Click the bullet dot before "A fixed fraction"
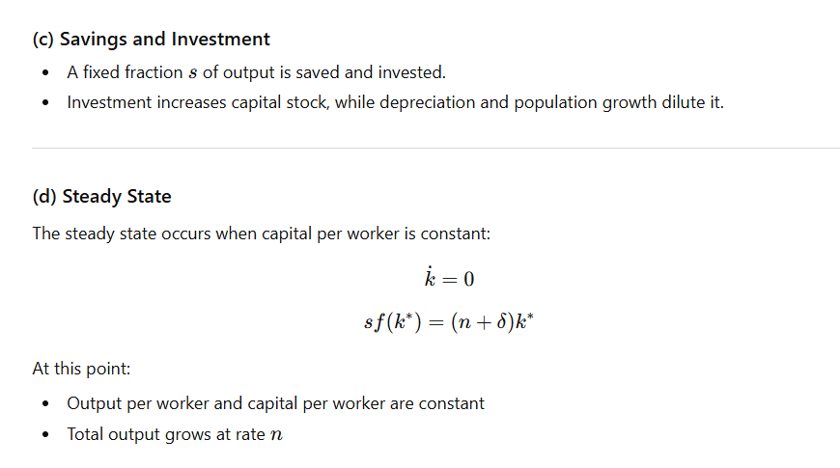The height and width of the screenshot is (468, 840). 46,72
